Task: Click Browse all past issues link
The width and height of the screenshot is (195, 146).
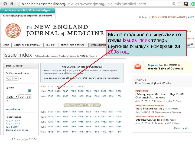Action: tap(17, 130)
